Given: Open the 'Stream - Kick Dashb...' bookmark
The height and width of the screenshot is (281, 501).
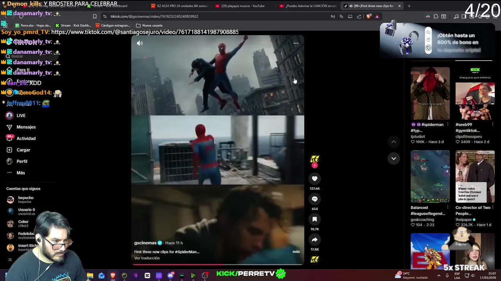Looking at the screenshot, I should click(73, 25).
